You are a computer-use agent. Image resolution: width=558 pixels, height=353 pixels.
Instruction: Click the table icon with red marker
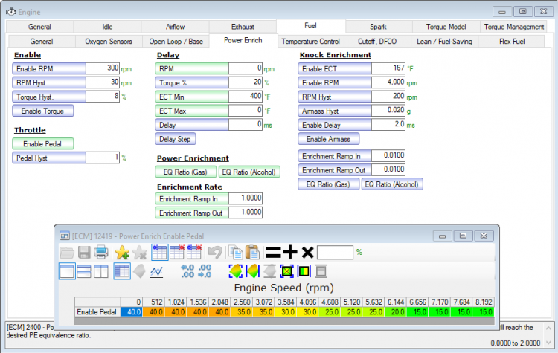click(177, 253)
